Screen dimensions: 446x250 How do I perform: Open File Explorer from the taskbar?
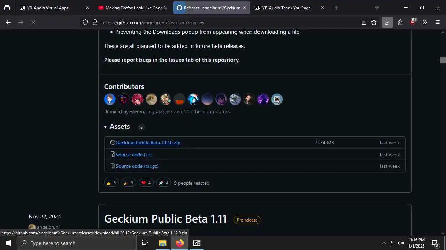tap(163, 243)
